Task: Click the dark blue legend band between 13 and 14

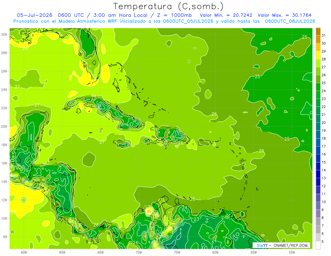Action: click(x=318, y=174)
